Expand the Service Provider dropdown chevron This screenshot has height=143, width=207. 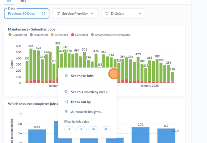92,14
